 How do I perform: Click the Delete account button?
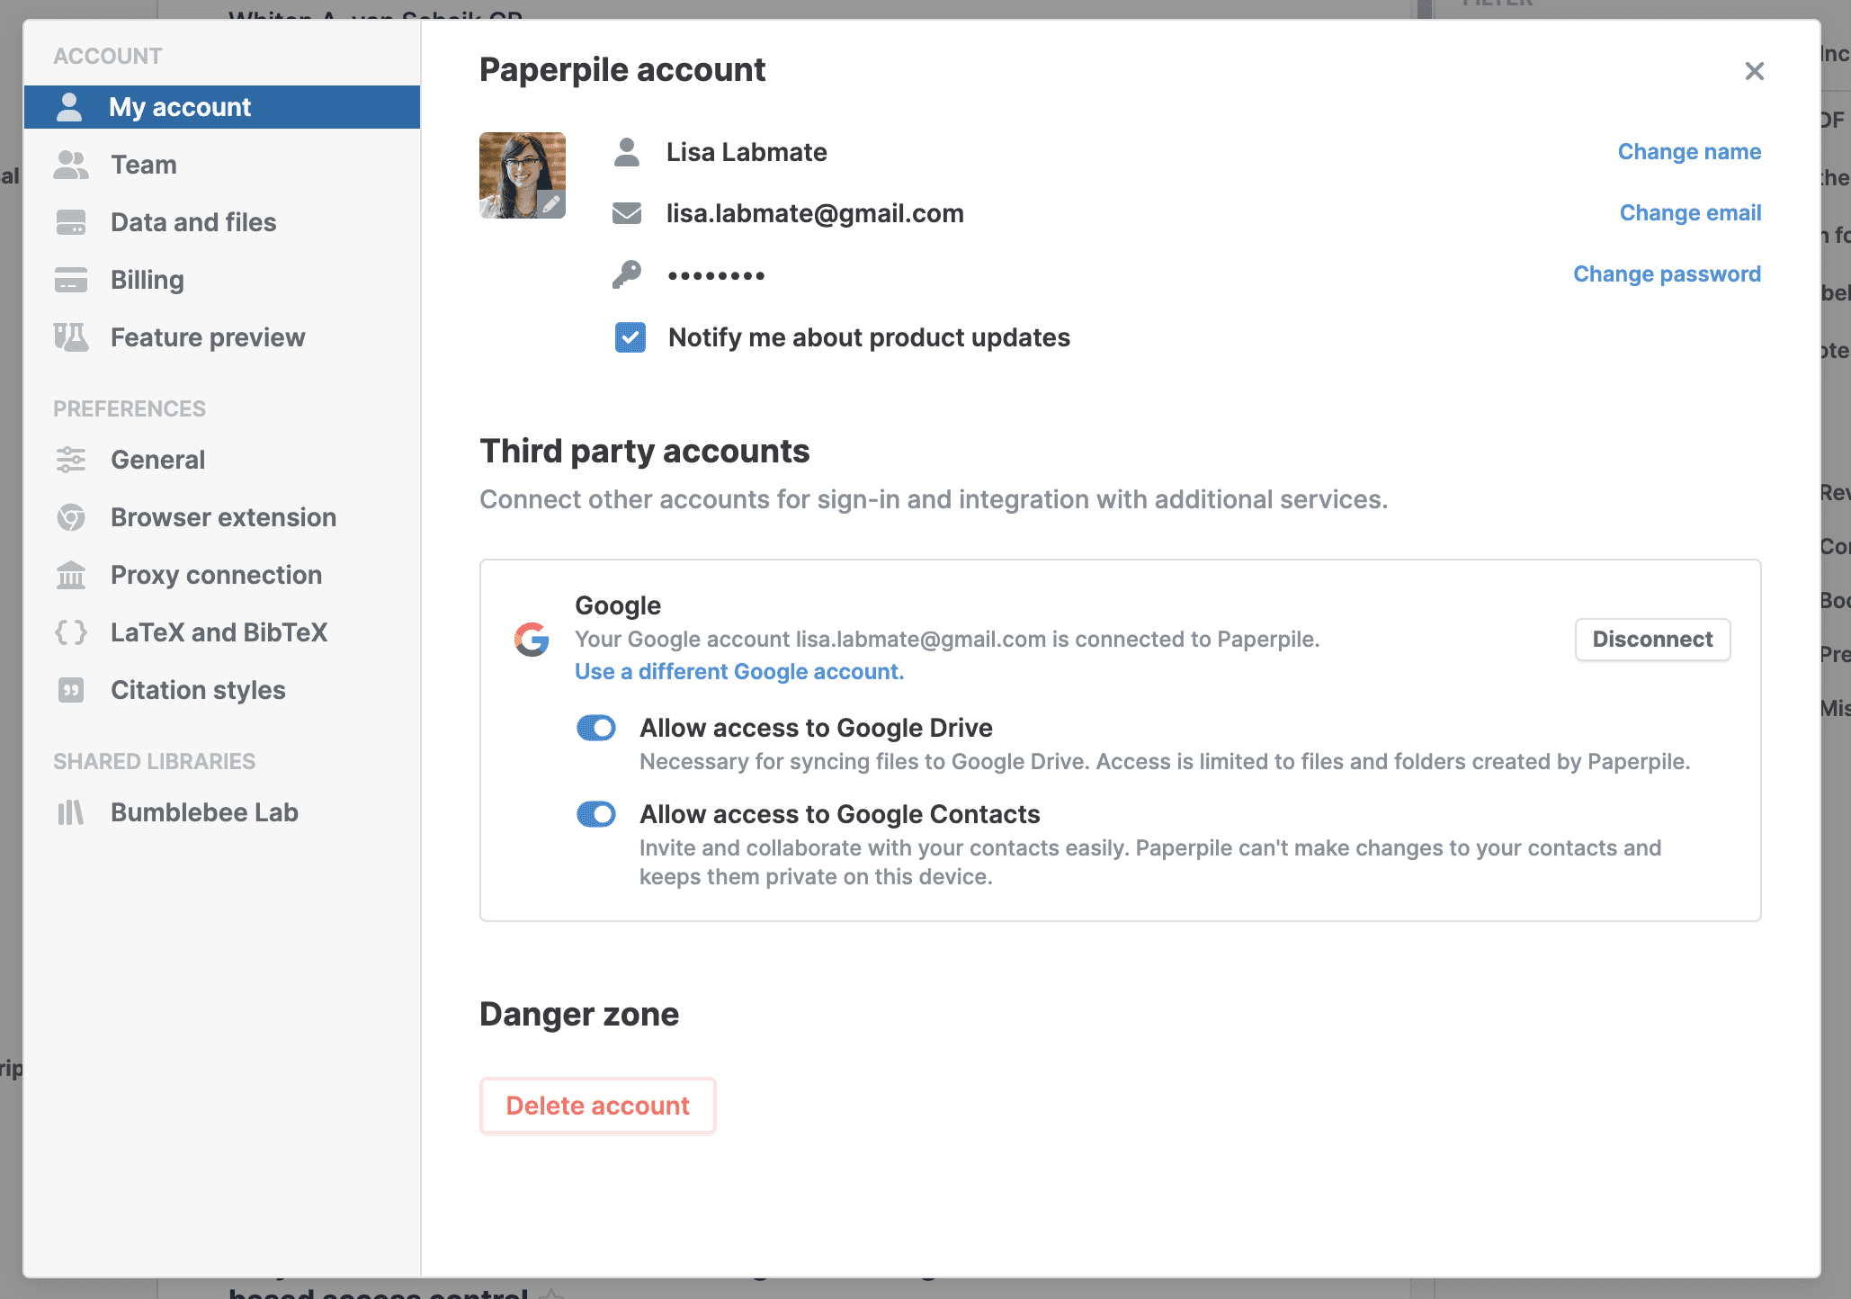(597, 1106)
